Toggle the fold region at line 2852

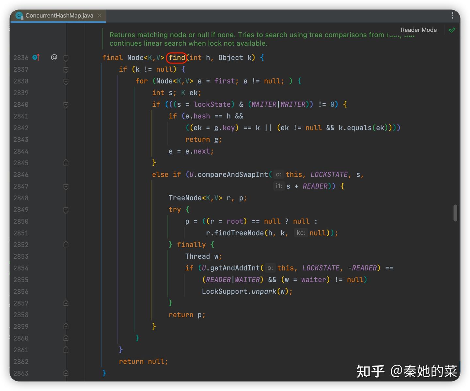coord(66,245)
